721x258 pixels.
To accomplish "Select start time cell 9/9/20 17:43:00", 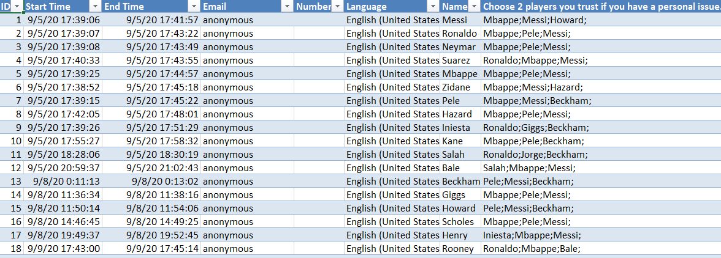I will [x=63, y=249].
